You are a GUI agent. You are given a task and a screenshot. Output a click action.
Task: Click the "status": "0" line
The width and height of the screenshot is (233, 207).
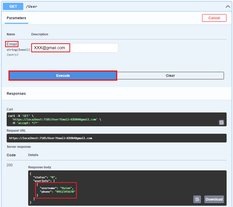pyautogui.click(x=45, y=177)
